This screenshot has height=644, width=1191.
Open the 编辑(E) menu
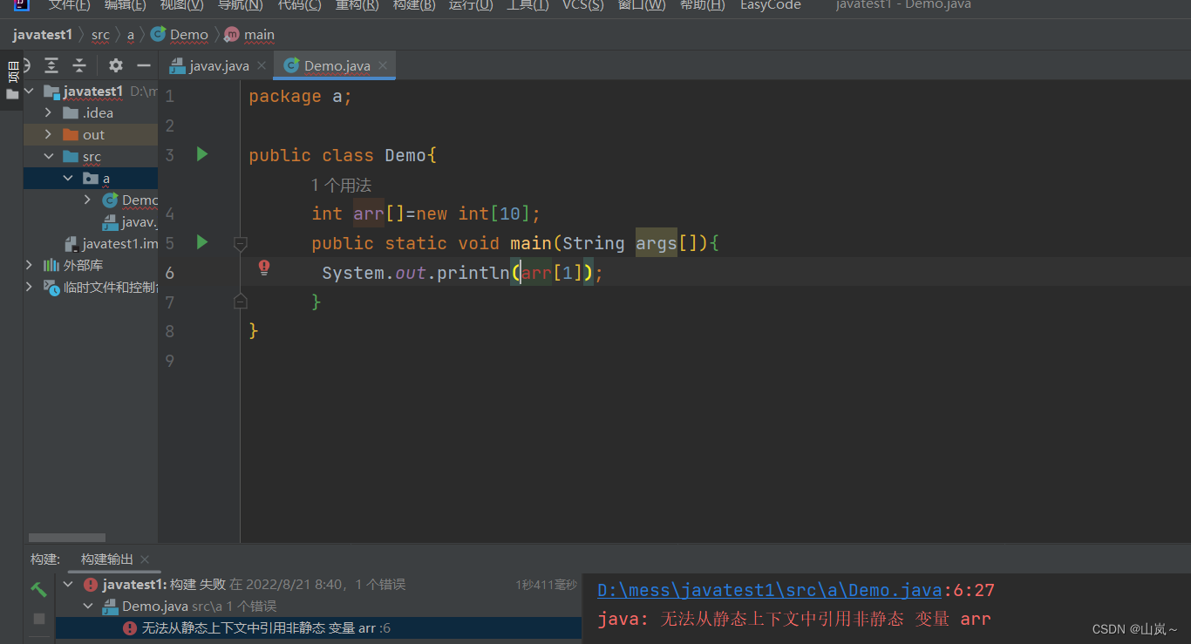125,5
